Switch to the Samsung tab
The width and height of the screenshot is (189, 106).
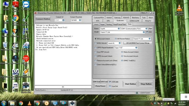[x=117, y=18]
